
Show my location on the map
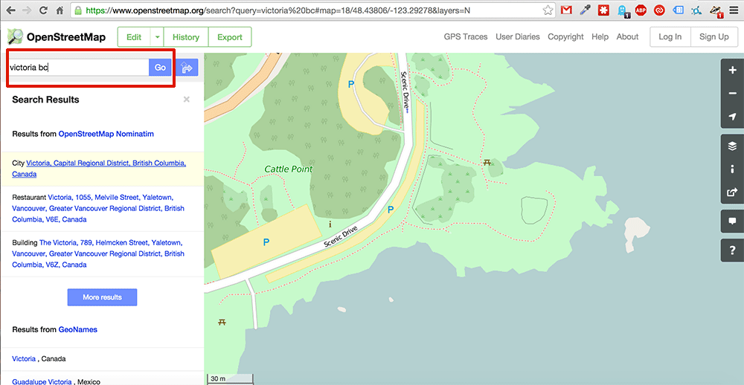pyautogui.click(x=732, y=117)
